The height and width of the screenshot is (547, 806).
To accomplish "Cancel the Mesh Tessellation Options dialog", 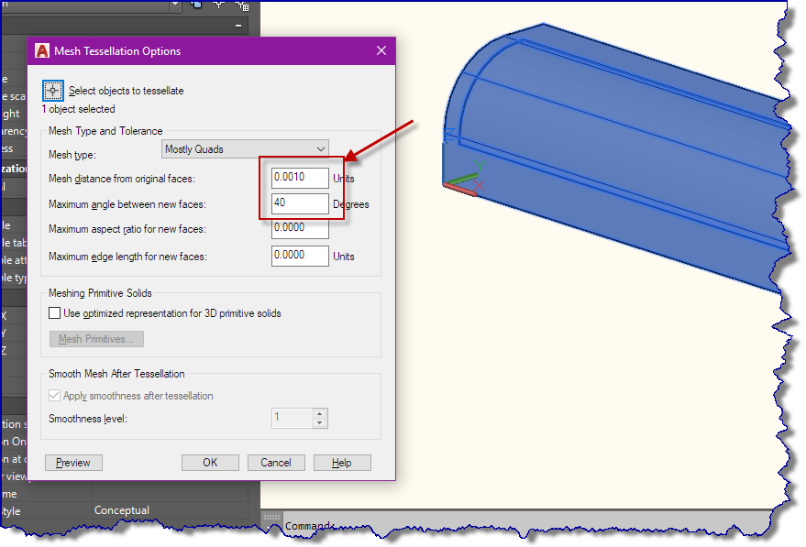I will (x=276, y=463).
